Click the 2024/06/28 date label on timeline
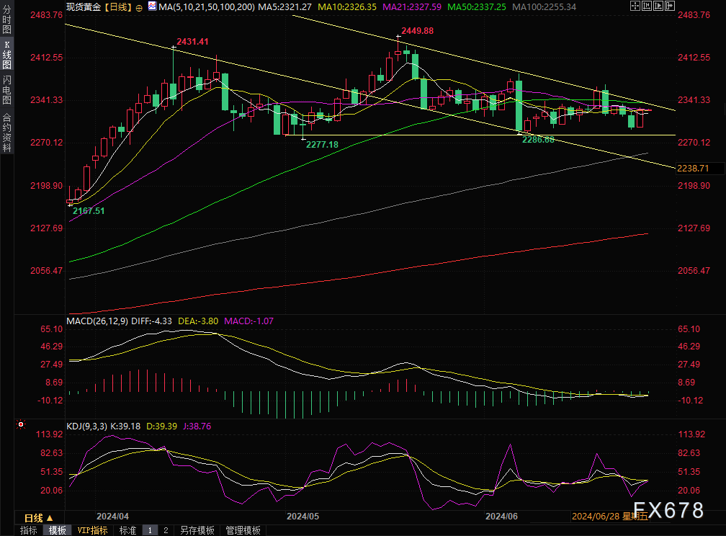 click(595, 517)
